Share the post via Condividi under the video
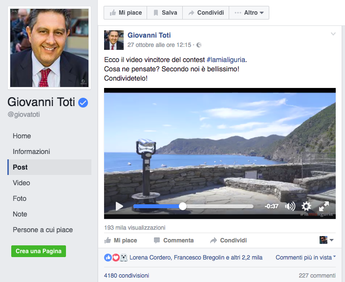 pyautogui.click(x=228, y=240)
